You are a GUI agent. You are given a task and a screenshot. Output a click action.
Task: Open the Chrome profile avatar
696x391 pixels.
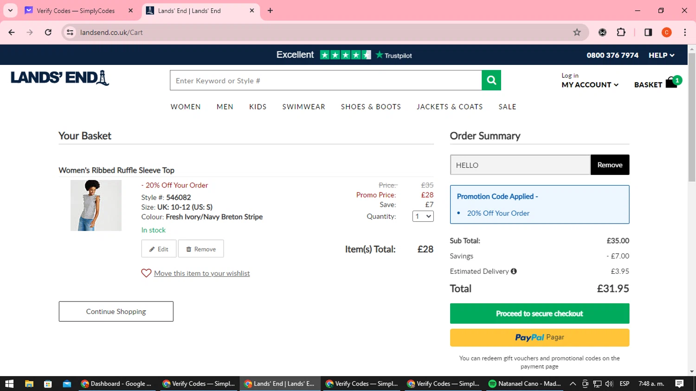tap(666, 32)
